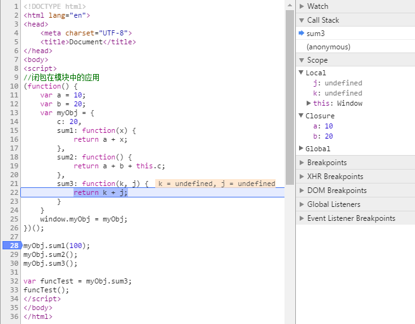This screenshot has height=324, width=415.
Task: Select the sum3 call stack frame
Action: 355,34
